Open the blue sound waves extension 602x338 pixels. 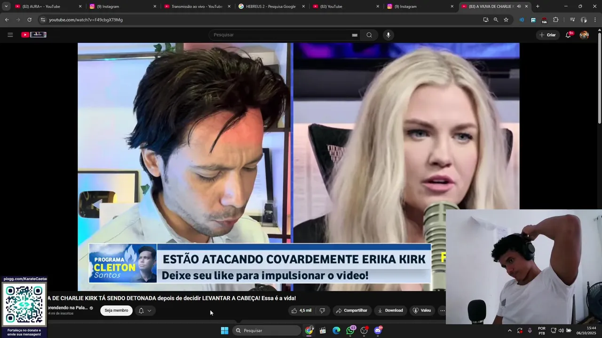pos(522,20)
